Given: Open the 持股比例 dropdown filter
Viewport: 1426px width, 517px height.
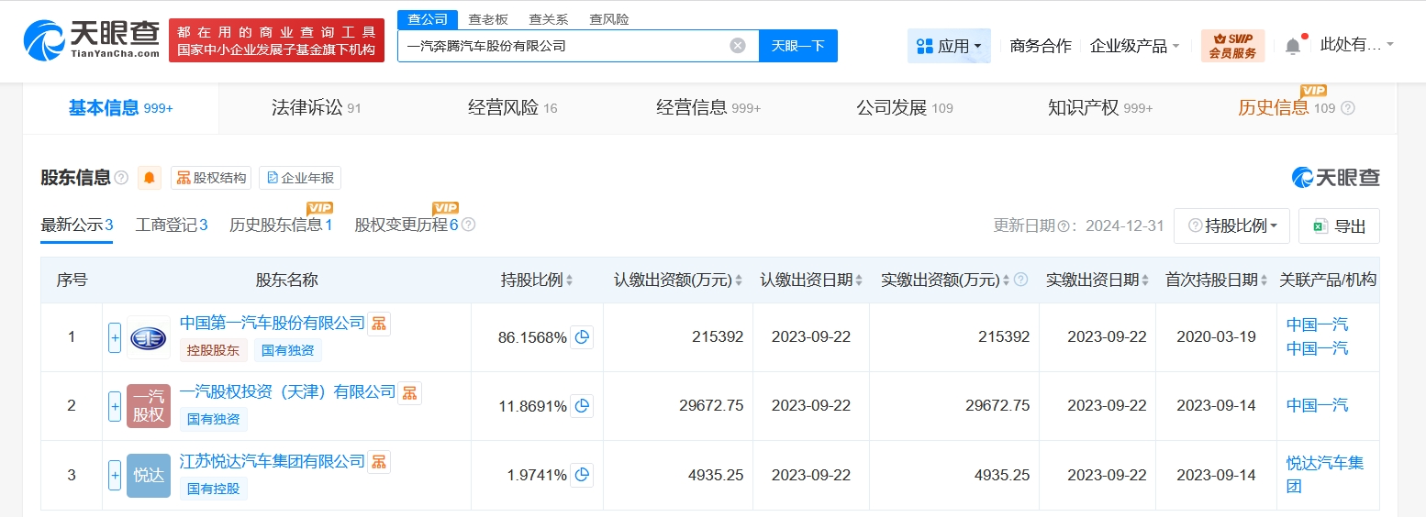Looking at the screenshot, I should tap(1231, 226).
